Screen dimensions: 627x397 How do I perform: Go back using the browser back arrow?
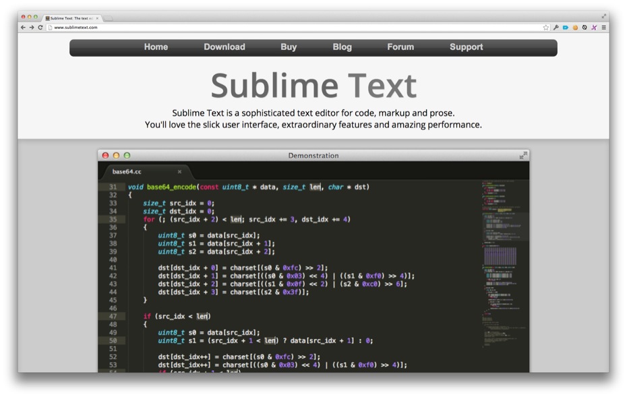(x=23, y=28)
